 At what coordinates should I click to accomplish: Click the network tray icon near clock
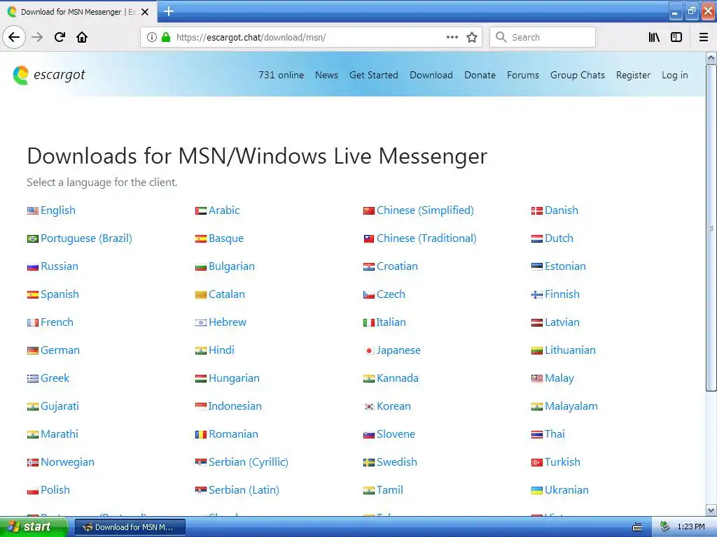(x=664, y=527)
